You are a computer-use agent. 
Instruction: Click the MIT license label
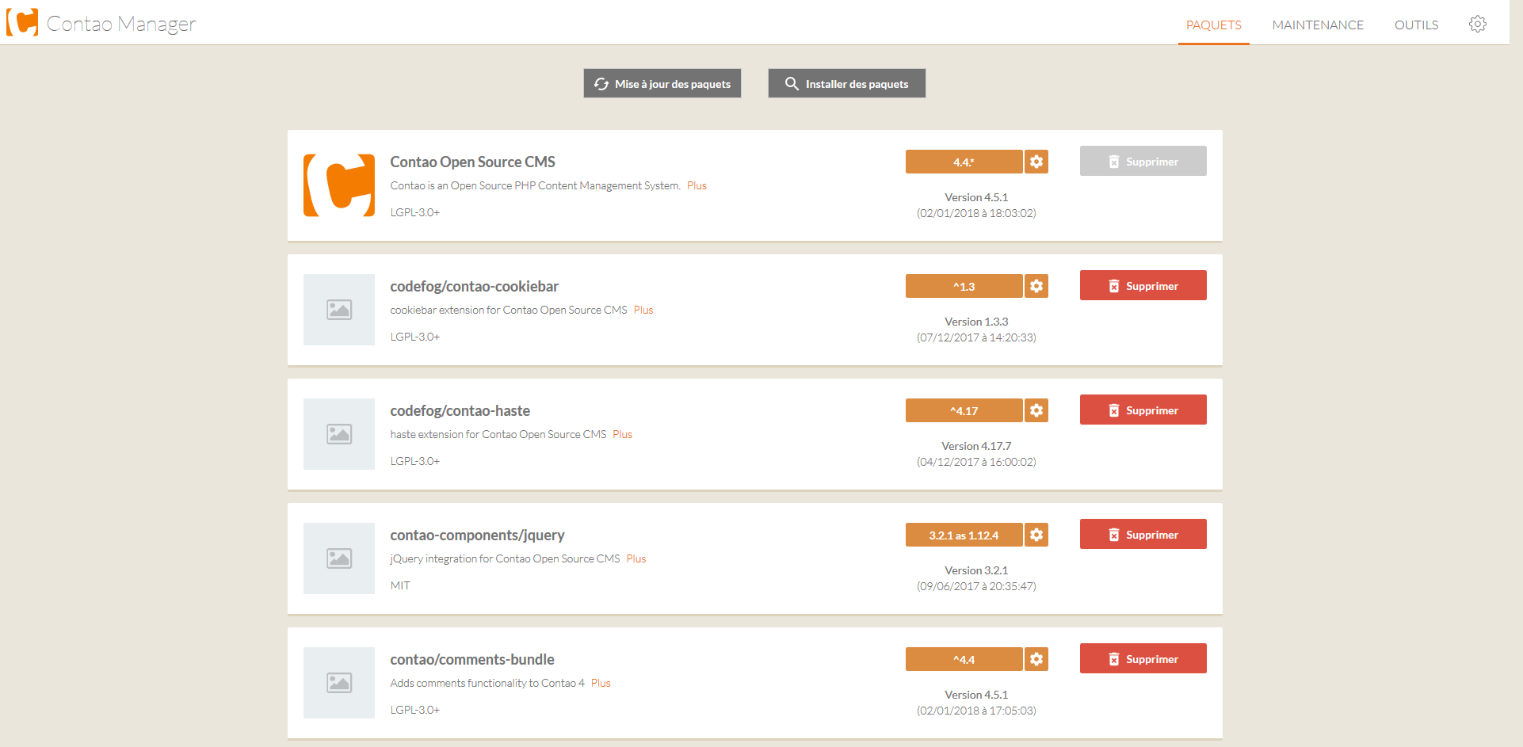click(400, 585)
